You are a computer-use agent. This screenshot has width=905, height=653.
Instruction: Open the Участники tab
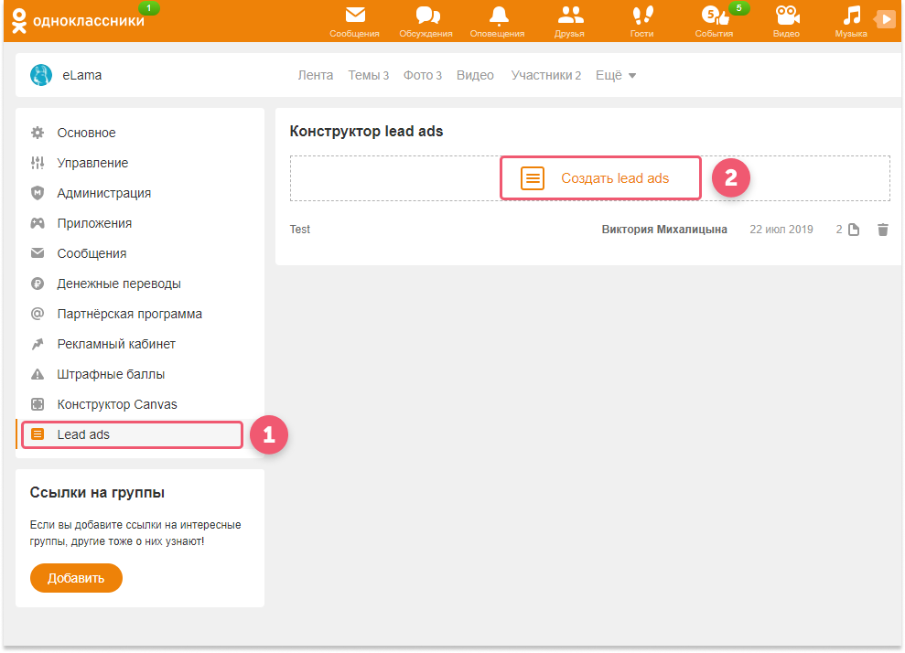point(545,75)
